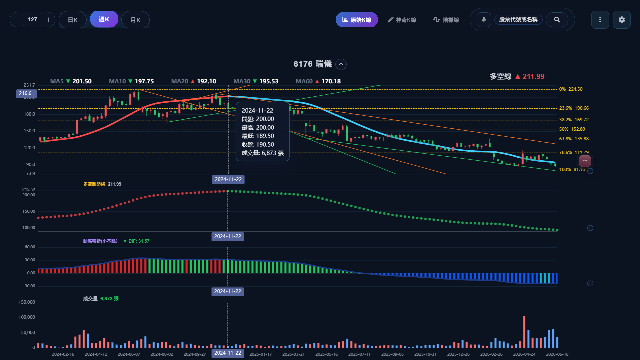This screenshot has width=640, height=360.
Task: Click the magnifier search button
Action: [557, 20]
